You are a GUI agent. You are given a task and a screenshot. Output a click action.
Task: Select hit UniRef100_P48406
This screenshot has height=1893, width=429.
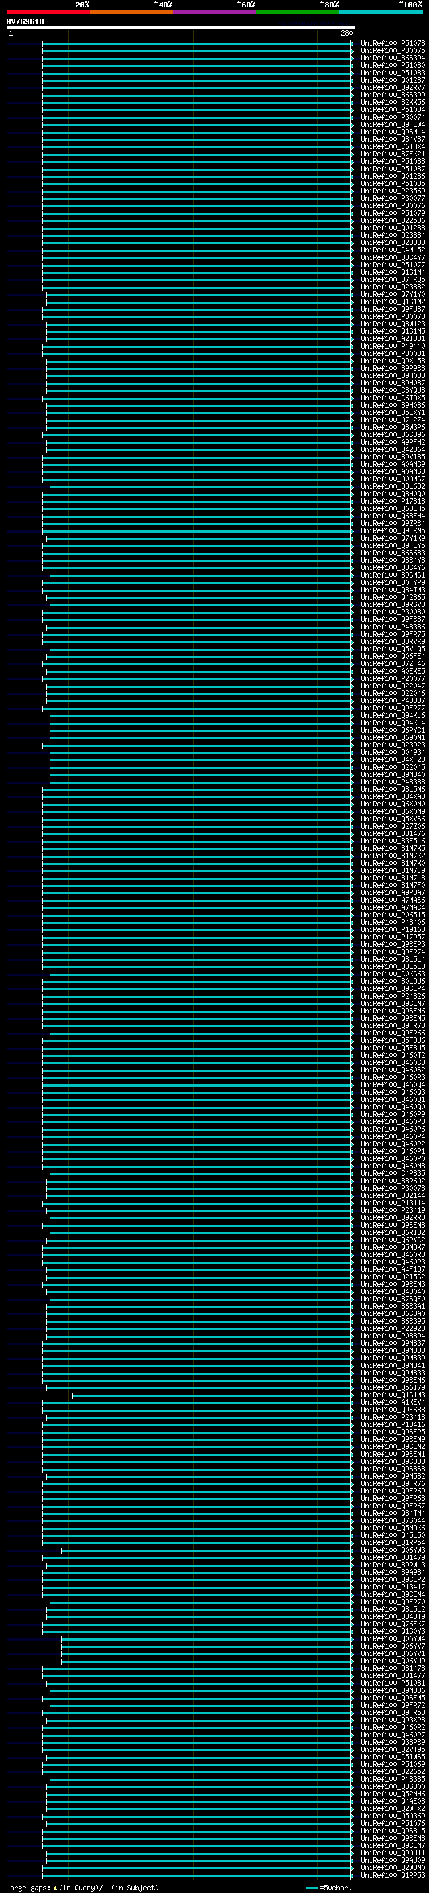pos(392,922)
